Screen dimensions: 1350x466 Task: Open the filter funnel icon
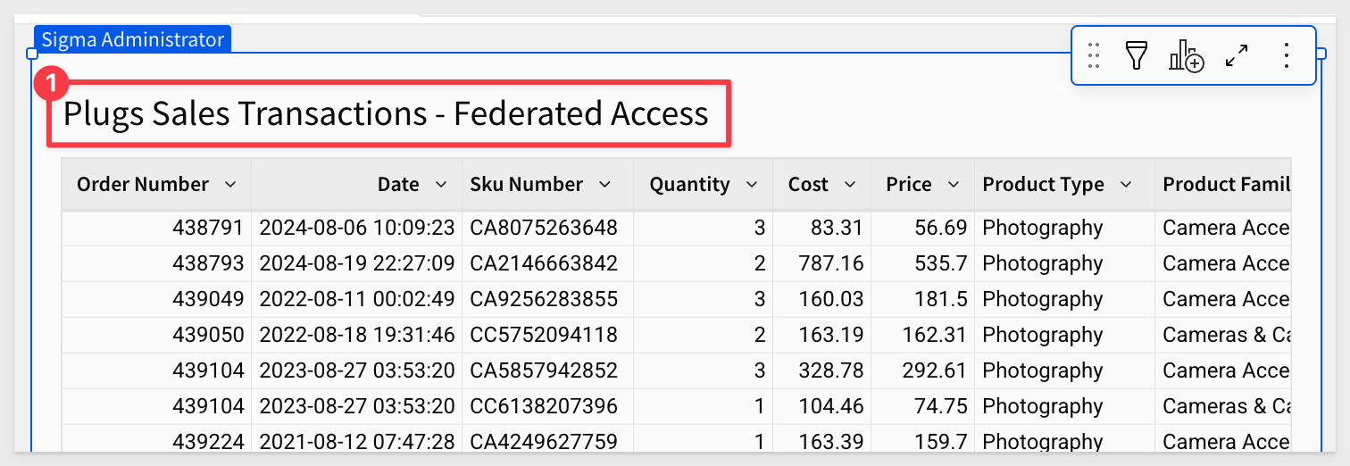(x=1135, y=55)
